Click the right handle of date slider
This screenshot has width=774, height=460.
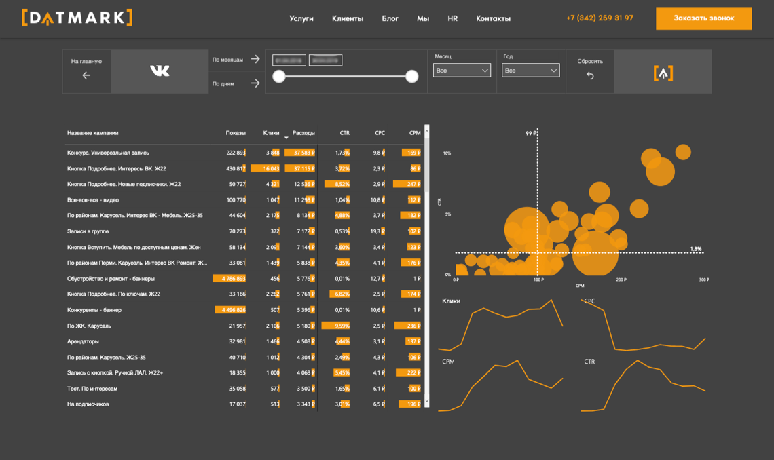point(411,76)
